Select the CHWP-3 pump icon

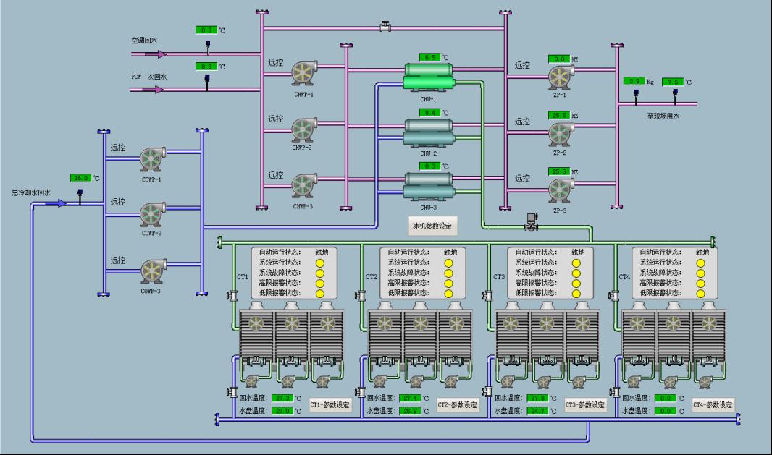click(x=303, y=185)
